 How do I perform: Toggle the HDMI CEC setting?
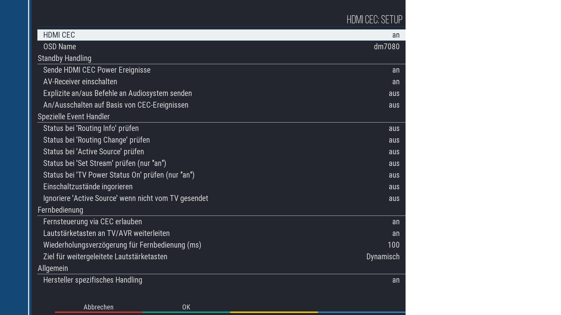pos(221,35)
